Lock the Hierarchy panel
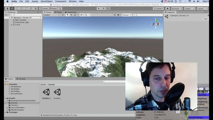The height and width of the screenshot is (120, 213). pyautogui.click(x=38, y=12)
